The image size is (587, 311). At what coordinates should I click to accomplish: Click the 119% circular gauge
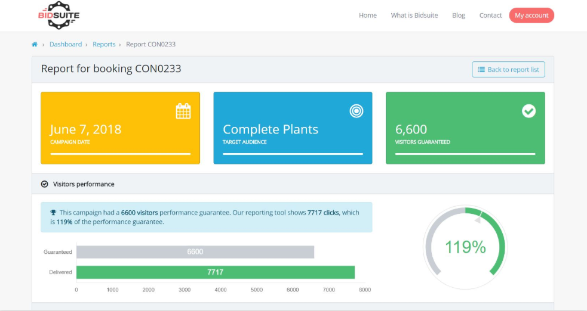tap(465, 247)
